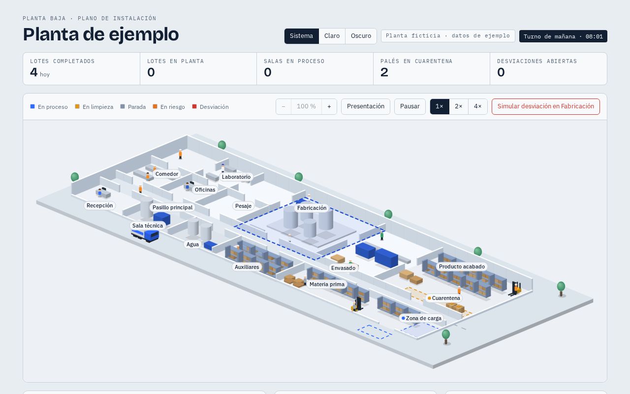The image size is (630, 394).
Task: Open the Desviaciones abiertas card
Action: pyautogui.click(x=548, y=69)
